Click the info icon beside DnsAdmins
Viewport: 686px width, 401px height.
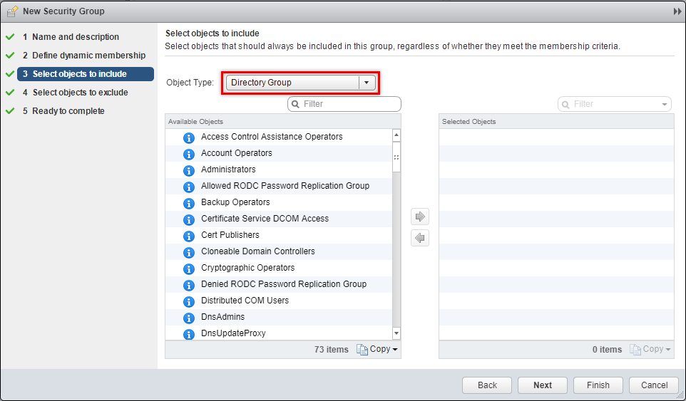tap(189, 318)
